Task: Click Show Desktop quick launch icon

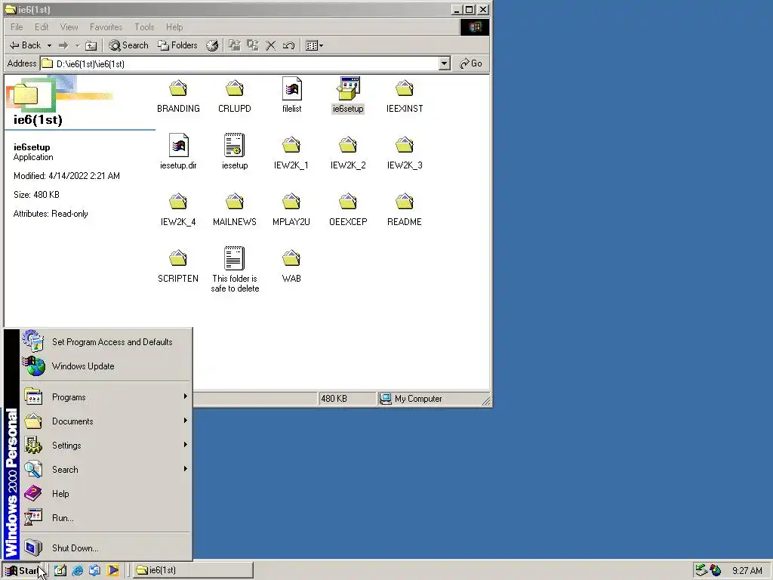Action: [60, 571]
